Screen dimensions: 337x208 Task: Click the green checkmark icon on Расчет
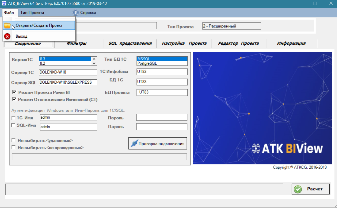click(298, 189)
